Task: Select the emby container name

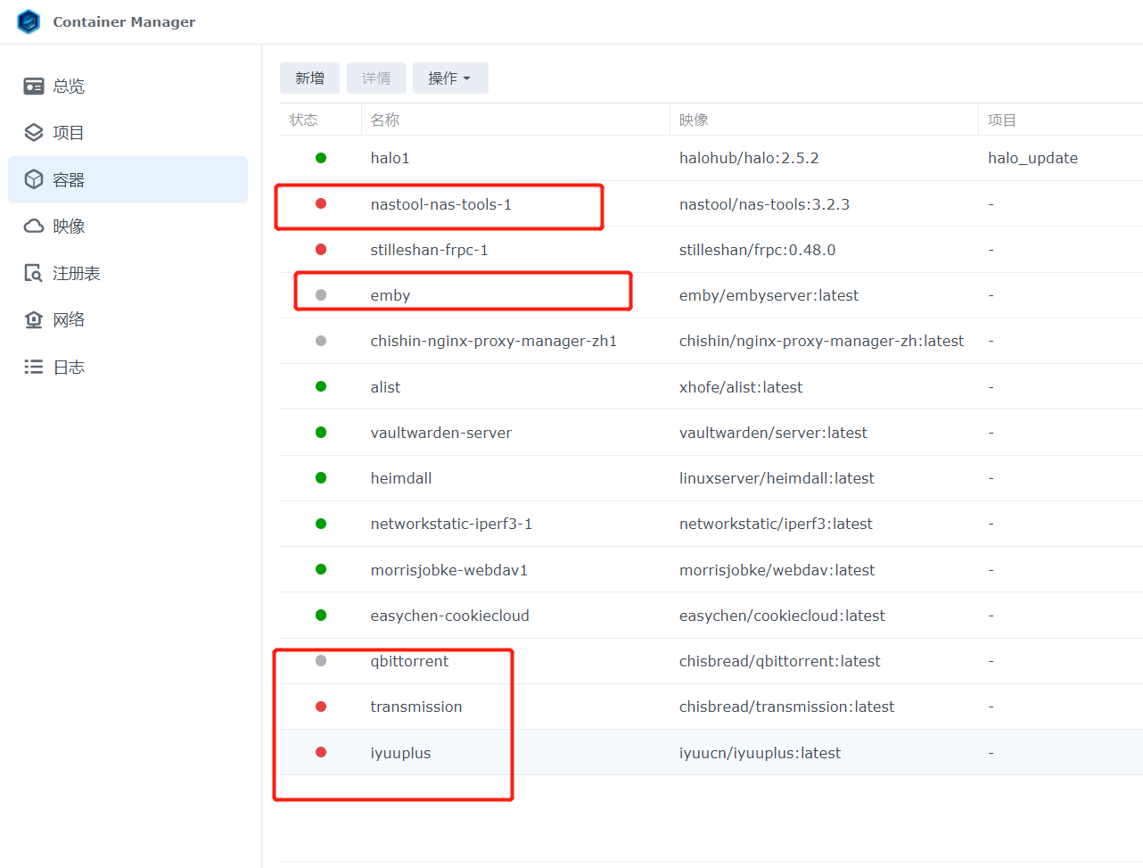Action: click(391, 295)
